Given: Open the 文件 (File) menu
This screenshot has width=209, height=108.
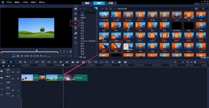Looking at the screenshot, I should coord(9,2).
